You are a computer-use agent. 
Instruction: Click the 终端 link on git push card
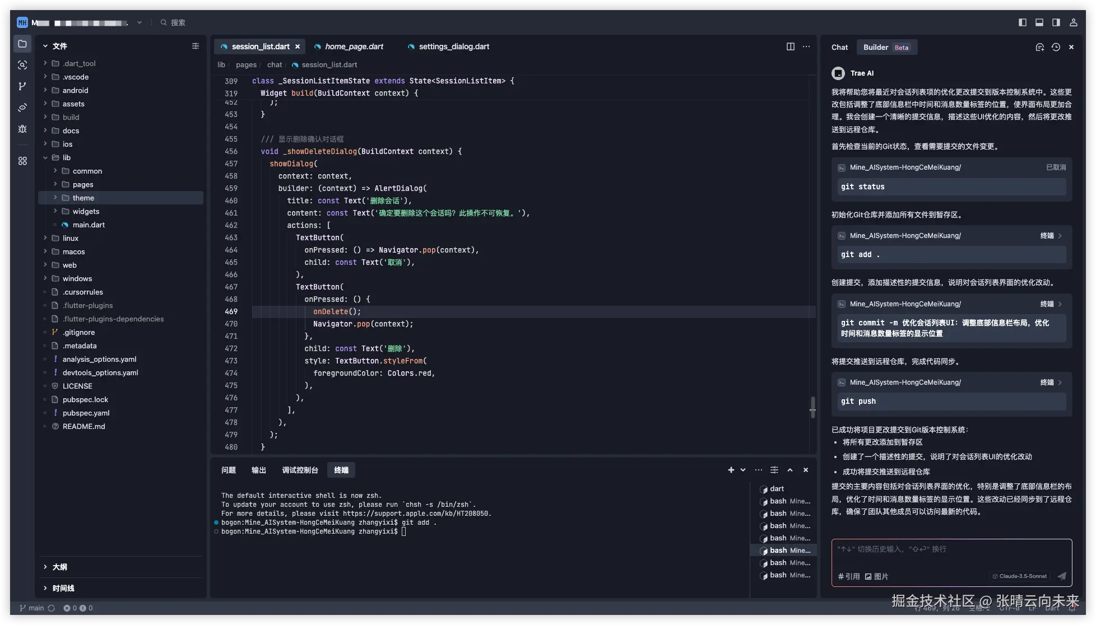pyautogui.click(x=1047, y=382)
